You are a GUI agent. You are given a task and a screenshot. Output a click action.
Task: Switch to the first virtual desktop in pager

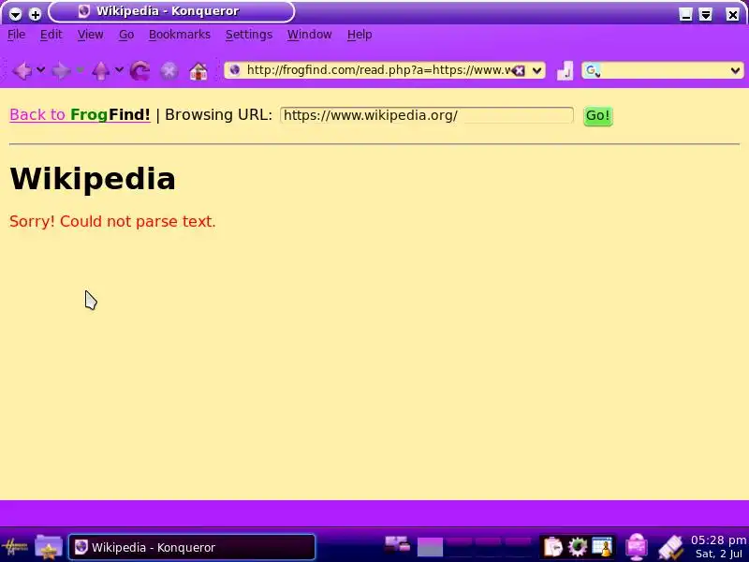430,547
